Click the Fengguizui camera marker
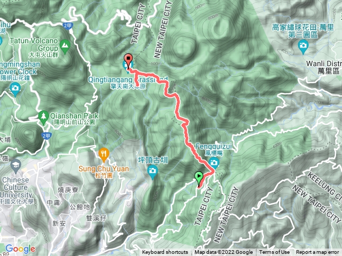The image size is (342, 256). 214,163
